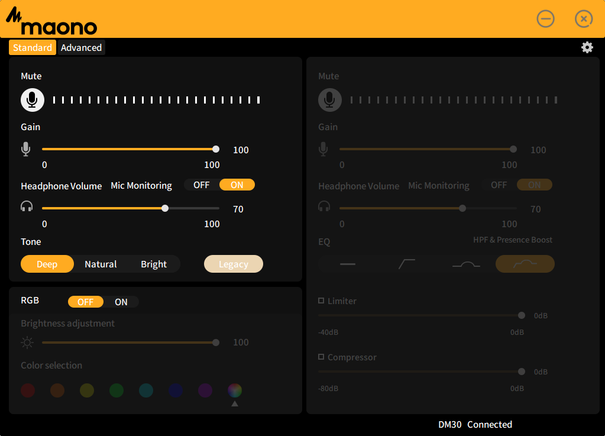This screenshot has height=436, width=605.
Task: Open the settings gear
Action: tap(587, 47)
